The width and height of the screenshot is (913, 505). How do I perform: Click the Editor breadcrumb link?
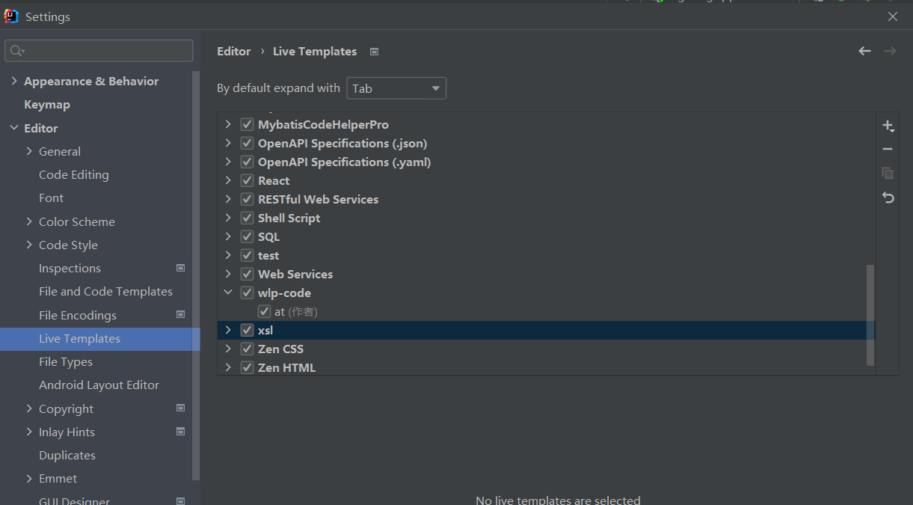(233, 52)
